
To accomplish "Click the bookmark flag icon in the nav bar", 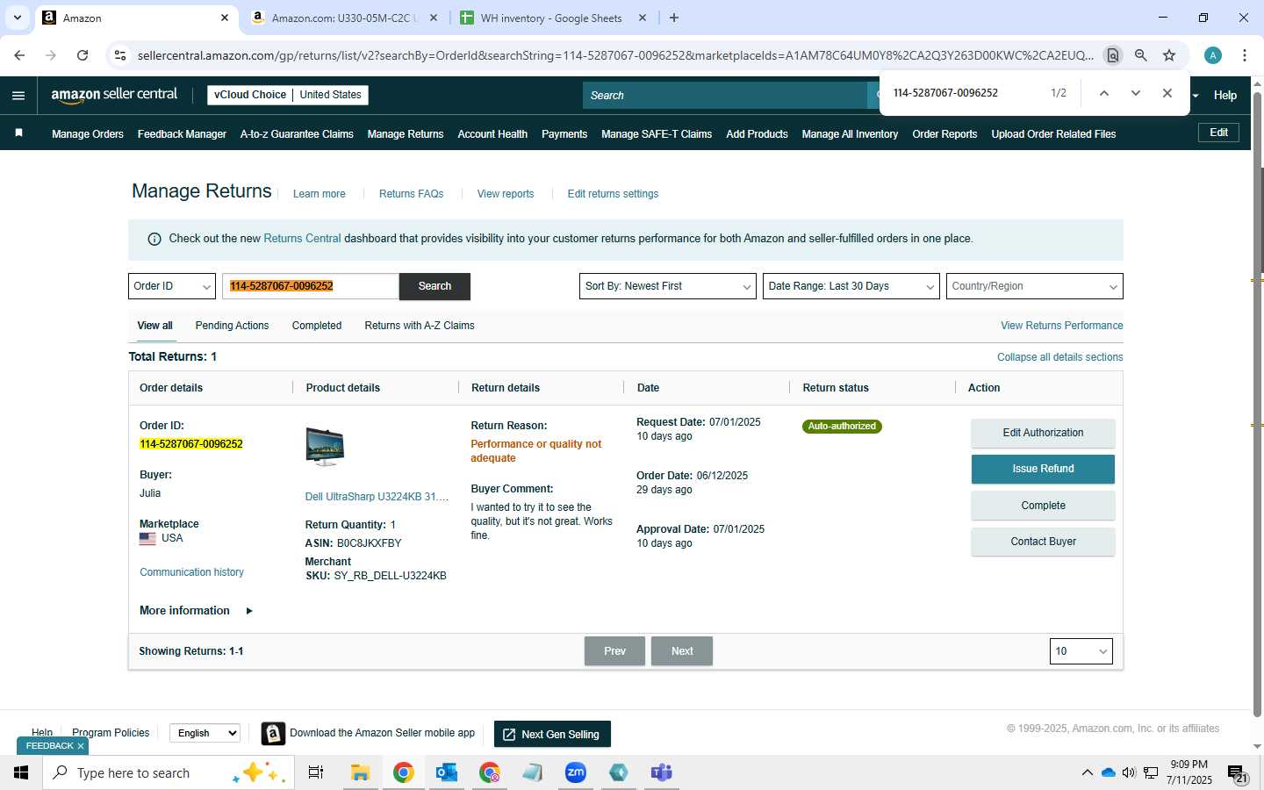I will (18, 133).
